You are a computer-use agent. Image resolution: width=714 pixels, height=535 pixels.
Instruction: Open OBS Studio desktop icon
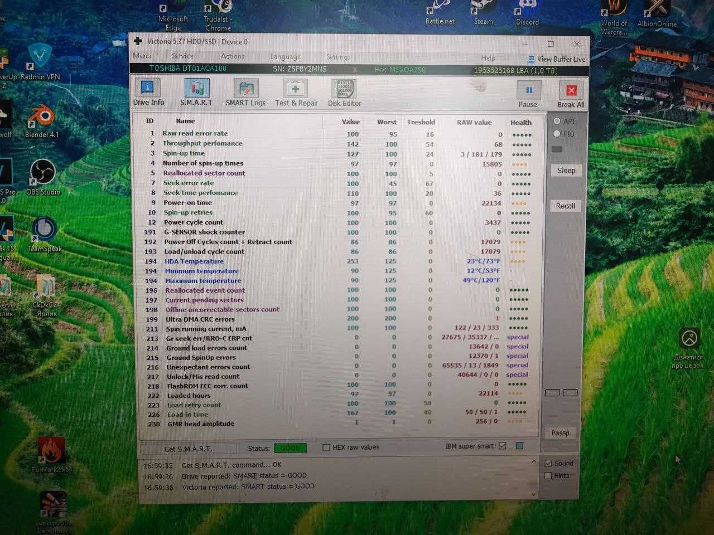(x=42, y=177)
